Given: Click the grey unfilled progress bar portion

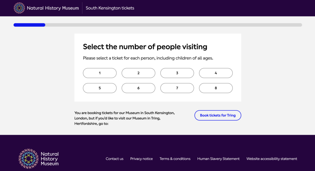Looking at the screenshot, I should tap(173, 25).
